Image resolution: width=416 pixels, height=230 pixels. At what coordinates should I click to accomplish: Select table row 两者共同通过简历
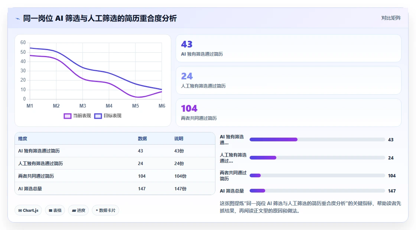(115, 176)
